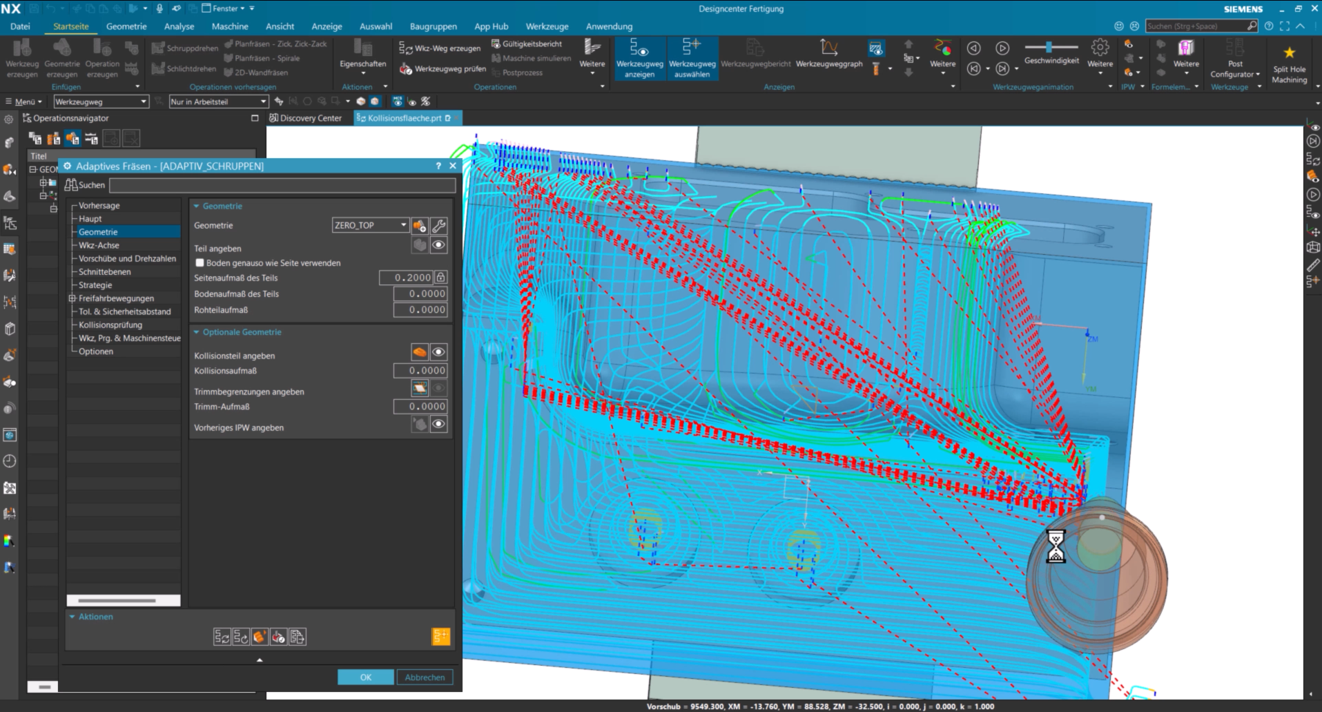Click the Suchen search field in dialog

[x=282, y=185]
